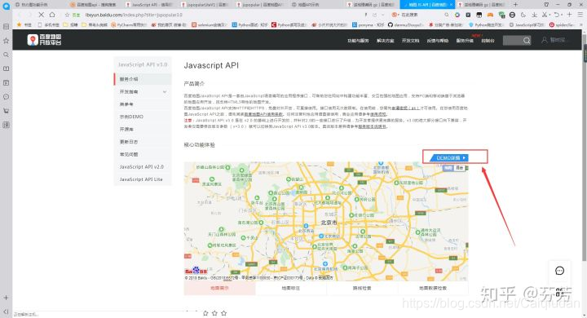The height and width of the screenshot is (318, 587).
Task: Click the star icon in the browser's left sidebar
Action: (6, 41)
